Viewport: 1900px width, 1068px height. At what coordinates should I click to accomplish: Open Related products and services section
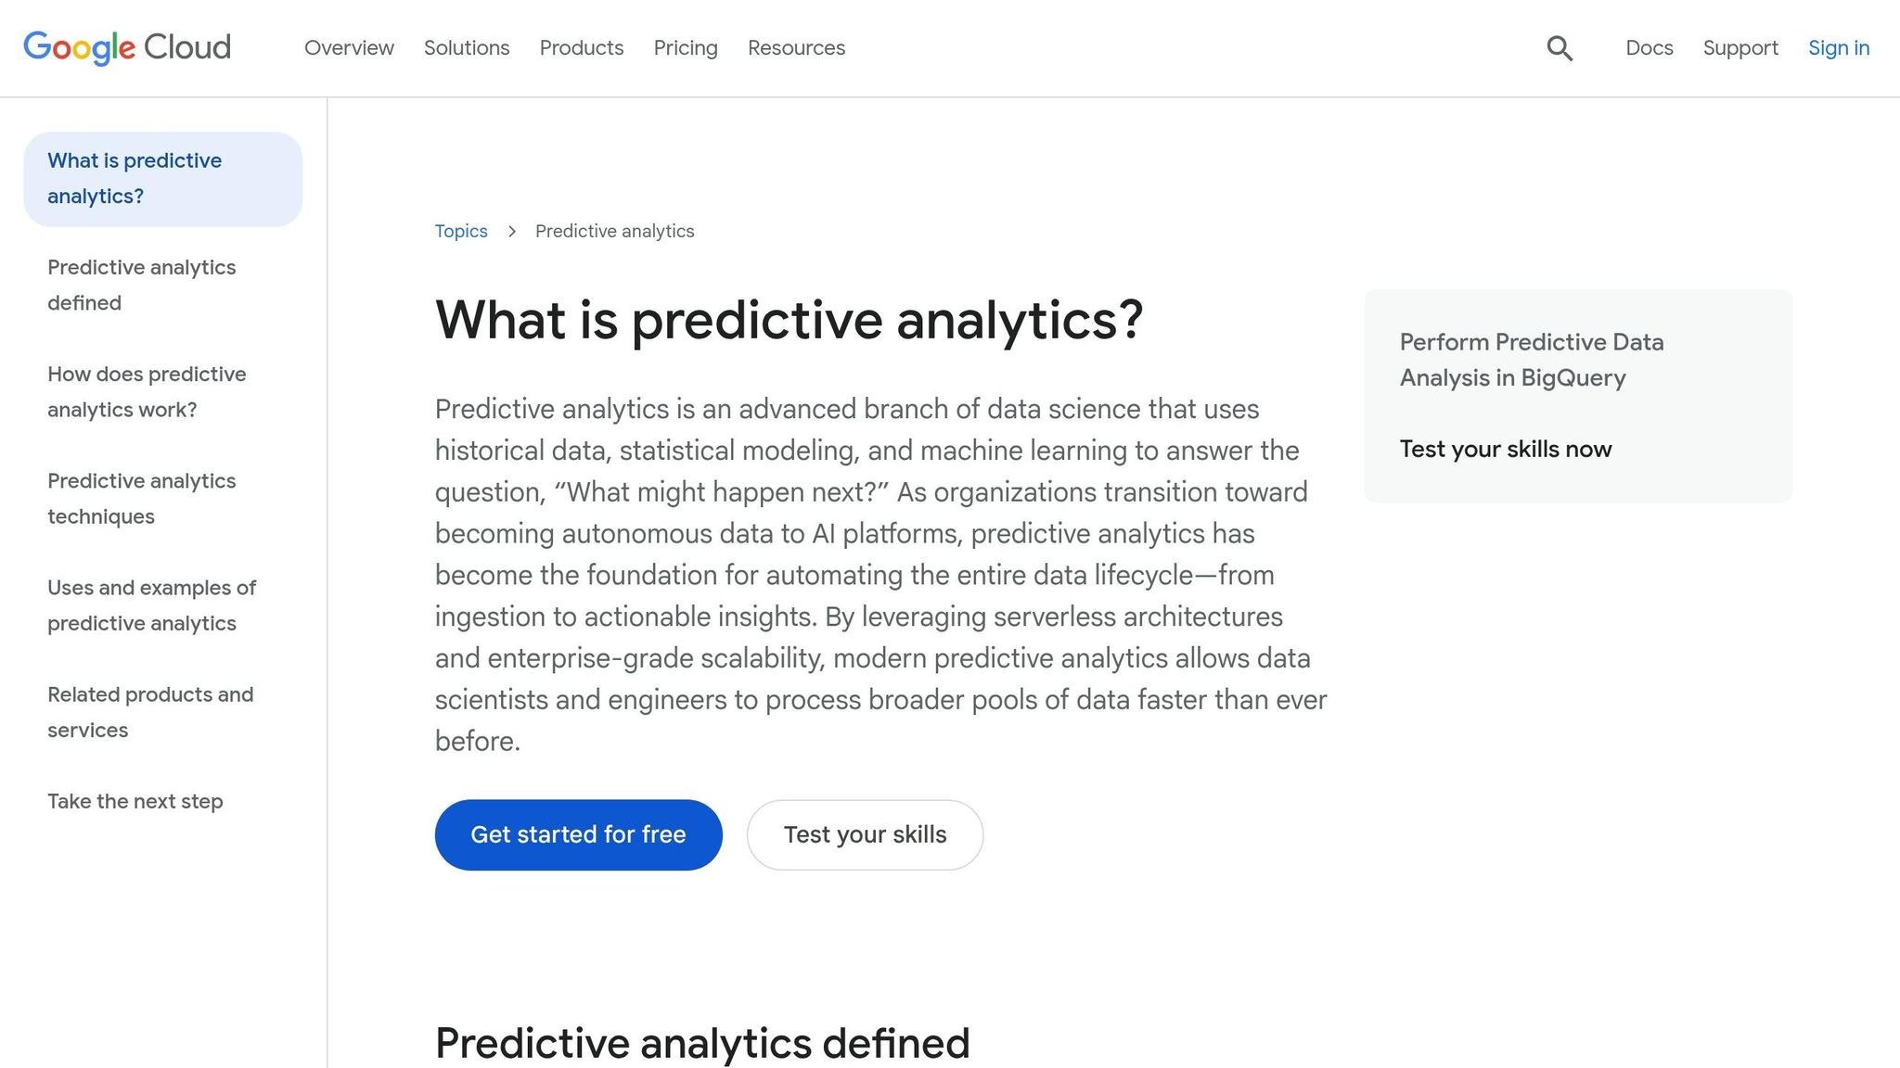(150, 712)
